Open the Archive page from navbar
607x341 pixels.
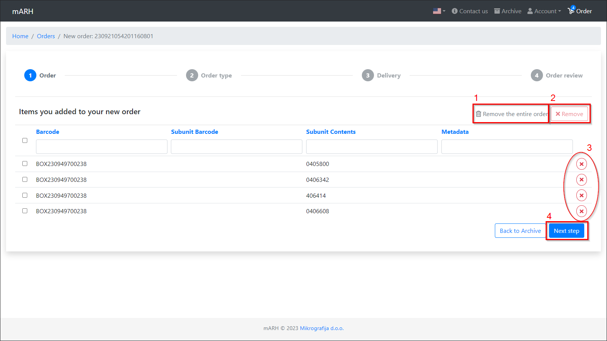(508, 11)
